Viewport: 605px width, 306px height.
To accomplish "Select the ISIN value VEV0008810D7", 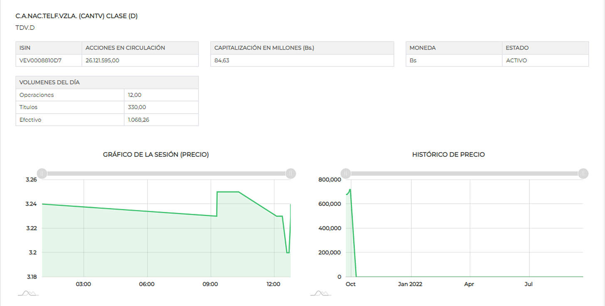I will pos(40,60).
